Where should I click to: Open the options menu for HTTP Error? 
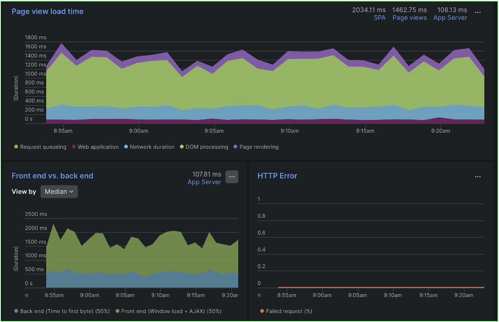point(478,176)
